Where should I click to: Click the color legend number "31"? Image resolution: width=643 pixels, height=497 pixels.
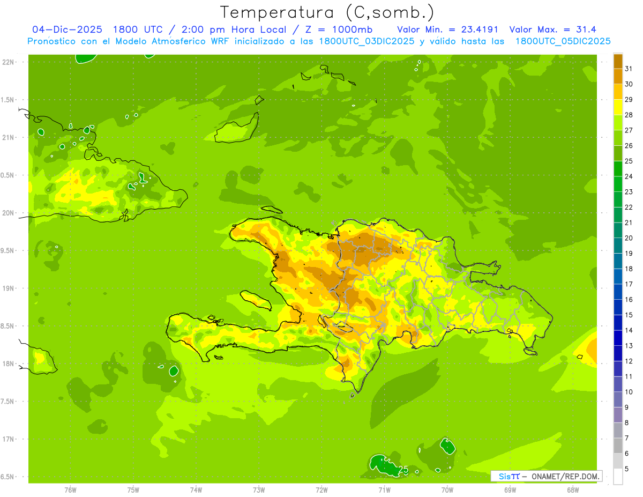(629, 69)
